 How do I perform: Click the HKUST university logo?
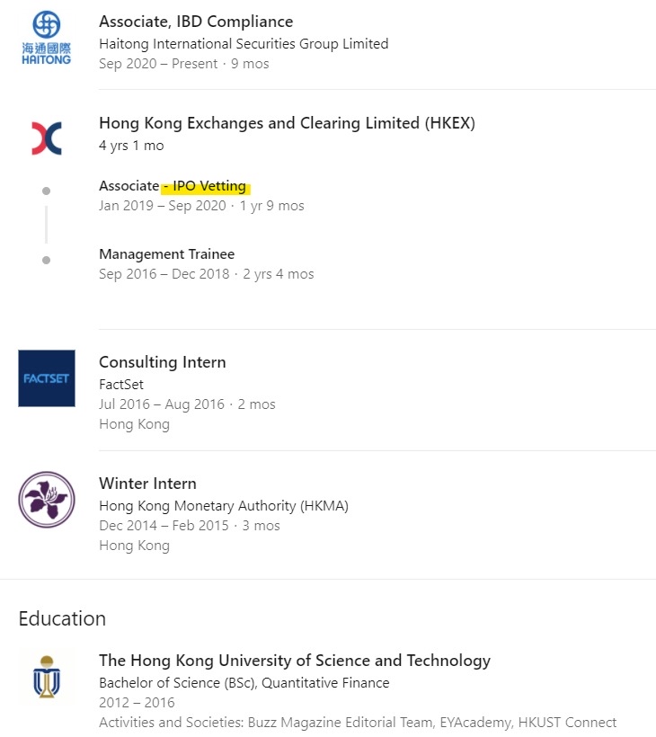coord(47,676)
